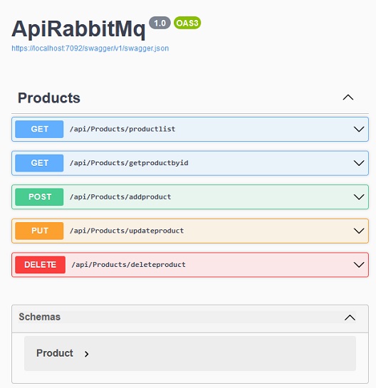Click the POST method badge
The image size is (376, 388).
pyautogui.click(x=39, y=197)
